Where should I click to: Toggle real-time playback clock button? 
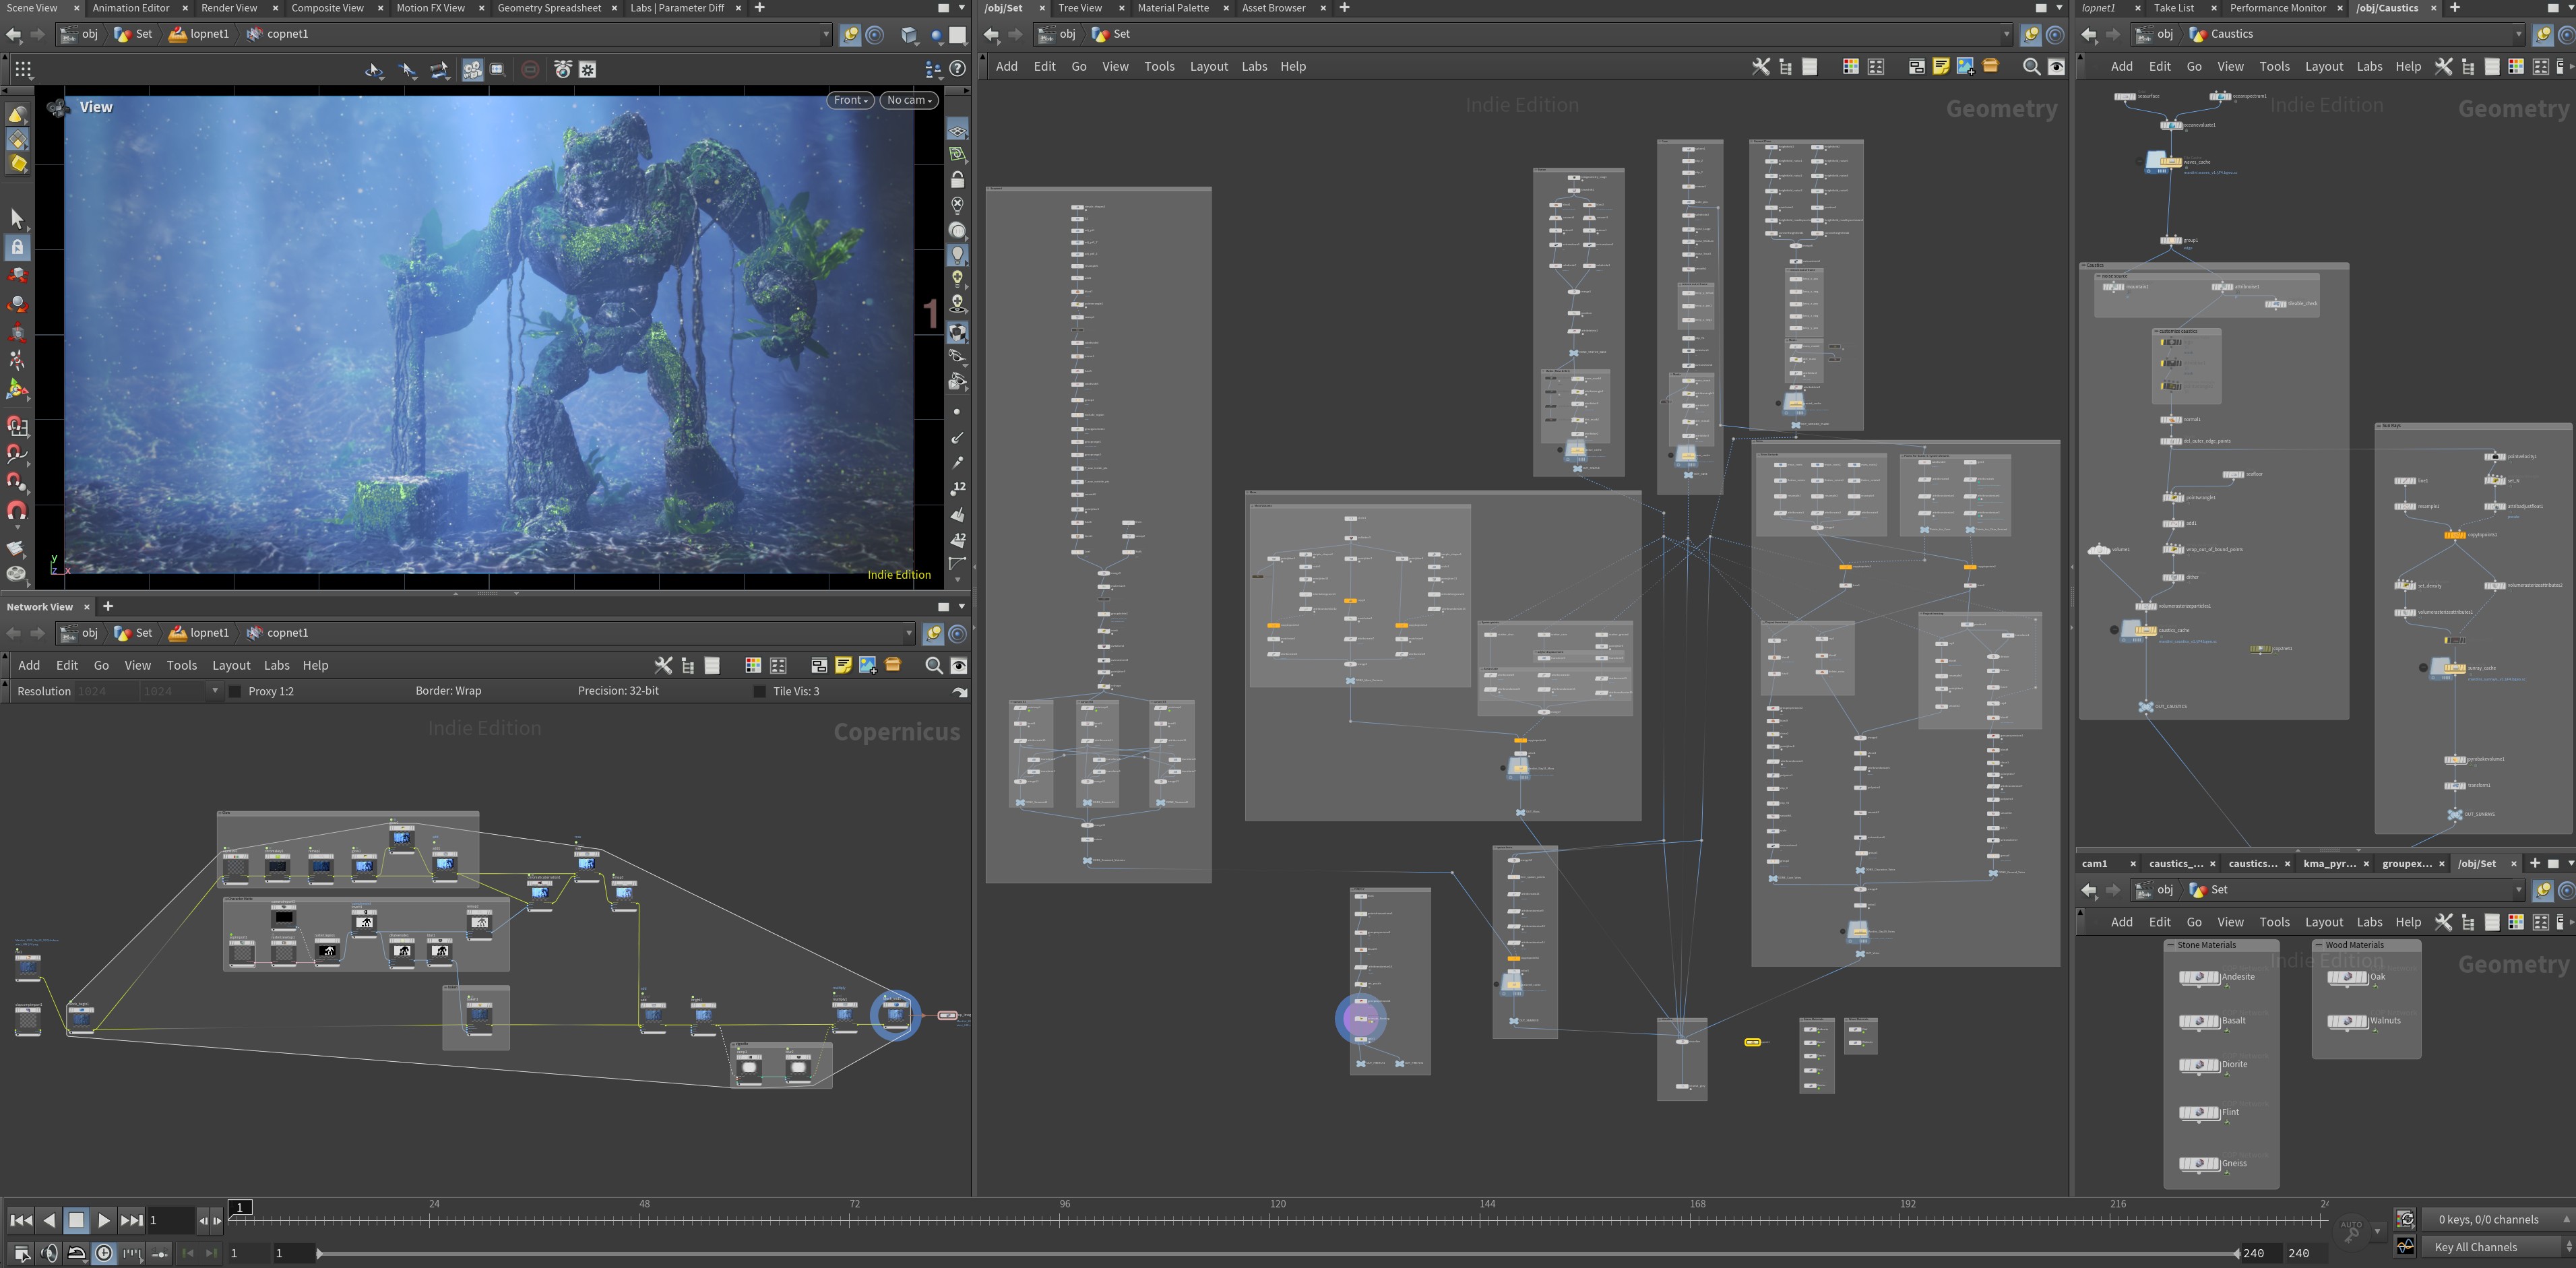(x=104, y=1253)
